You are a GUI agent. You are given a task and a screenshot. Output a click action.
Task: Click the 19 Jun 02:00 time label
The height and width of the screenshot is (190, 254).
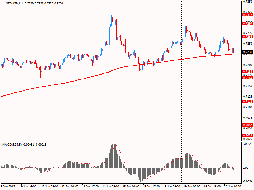[x=192, y=187]
